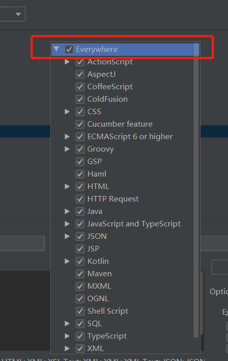Uncheck the Everywhere checkbox
This screenshot has height=361, width=228.
69,49
